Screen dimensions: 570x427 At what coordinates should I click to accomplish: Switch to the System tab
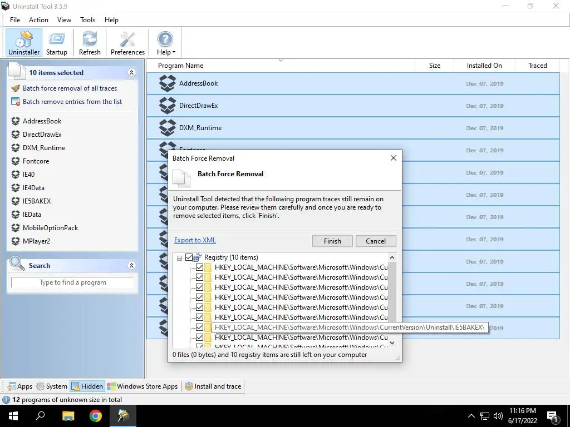pyautogui.click(x=52, y=386)
